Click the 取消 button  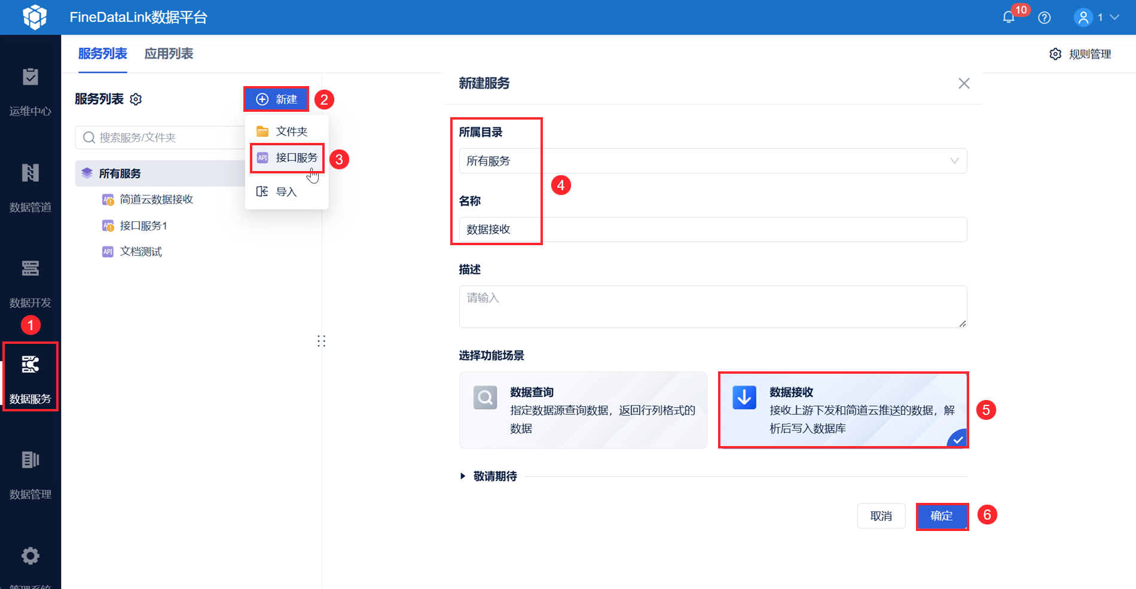881,516
